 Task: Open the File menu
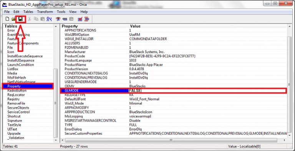(x=7, y=11)
